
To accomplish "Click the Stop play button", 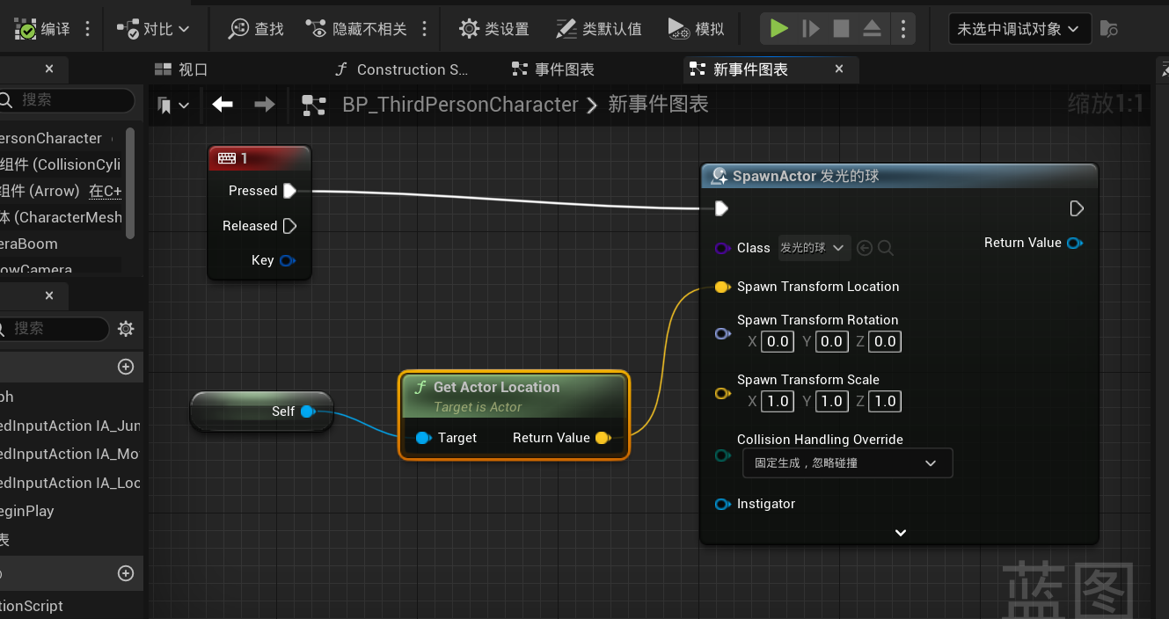I will [x=841, y=29].
